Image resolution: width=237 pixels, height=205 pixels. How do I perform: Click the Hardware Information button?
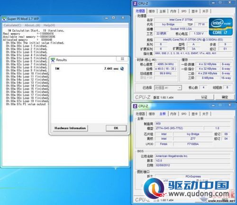point(70,128)
